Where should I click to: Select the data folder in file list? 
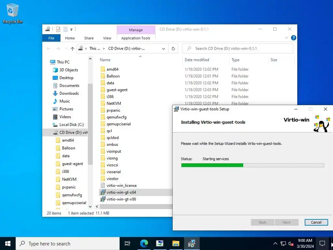pos(110,83)
